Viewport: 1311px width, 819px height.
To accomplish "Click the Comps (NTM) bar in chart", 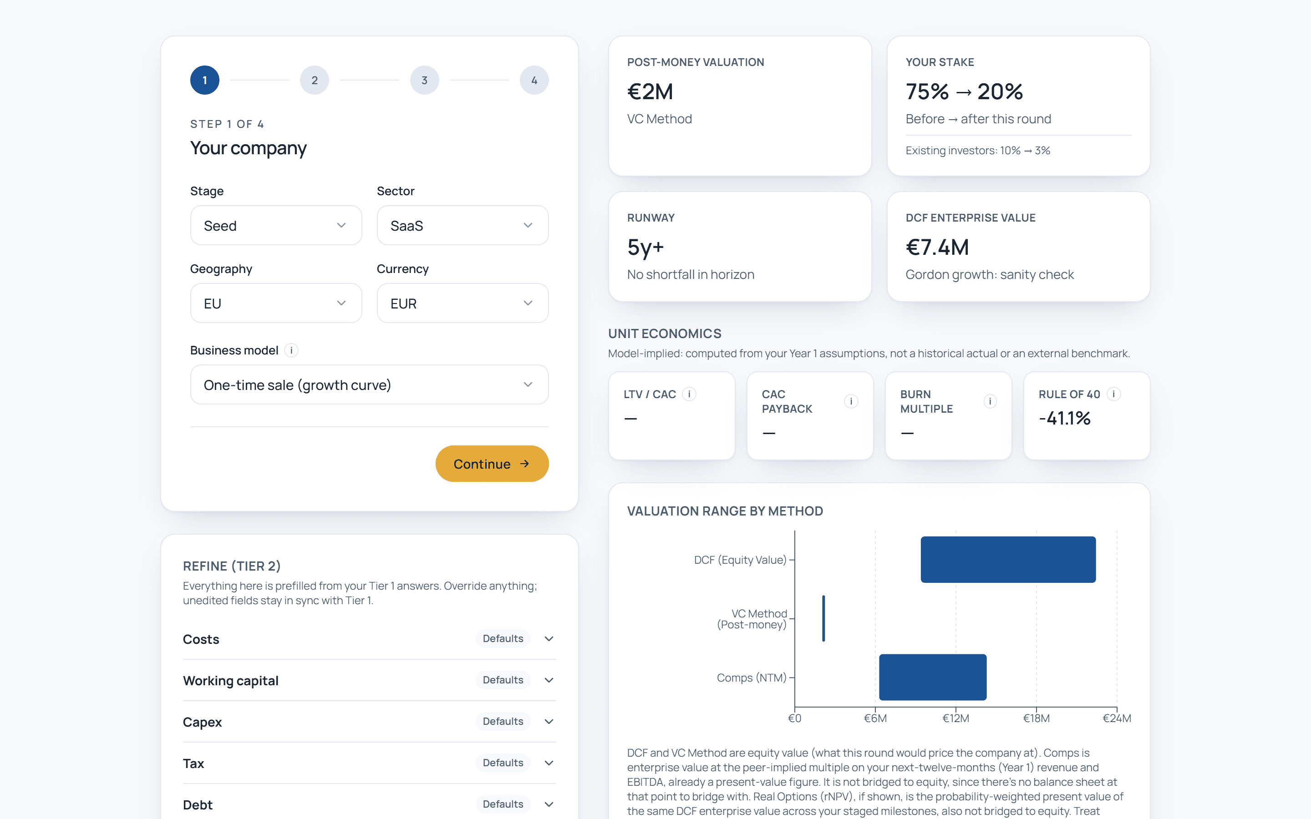I will coord(933,677).
